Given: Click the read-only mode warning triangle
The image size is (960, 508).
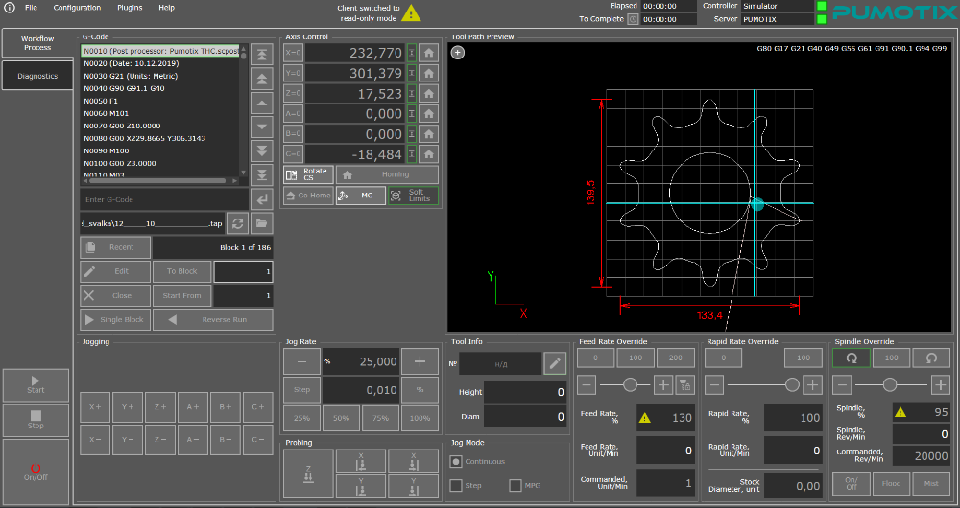Looking at the screenshot, I should [x=412, y=12].
